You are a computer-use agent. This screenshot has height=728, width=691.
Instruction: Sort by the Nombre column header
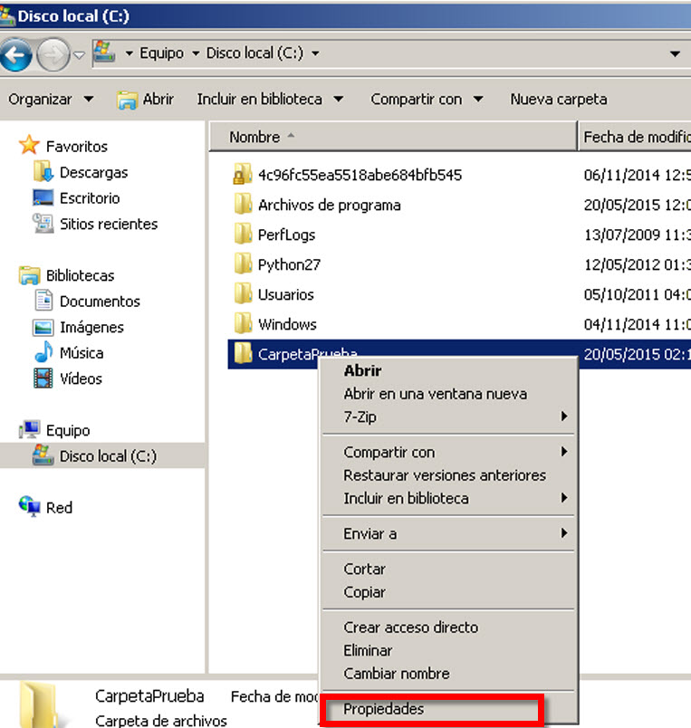(x=254, y=137)
